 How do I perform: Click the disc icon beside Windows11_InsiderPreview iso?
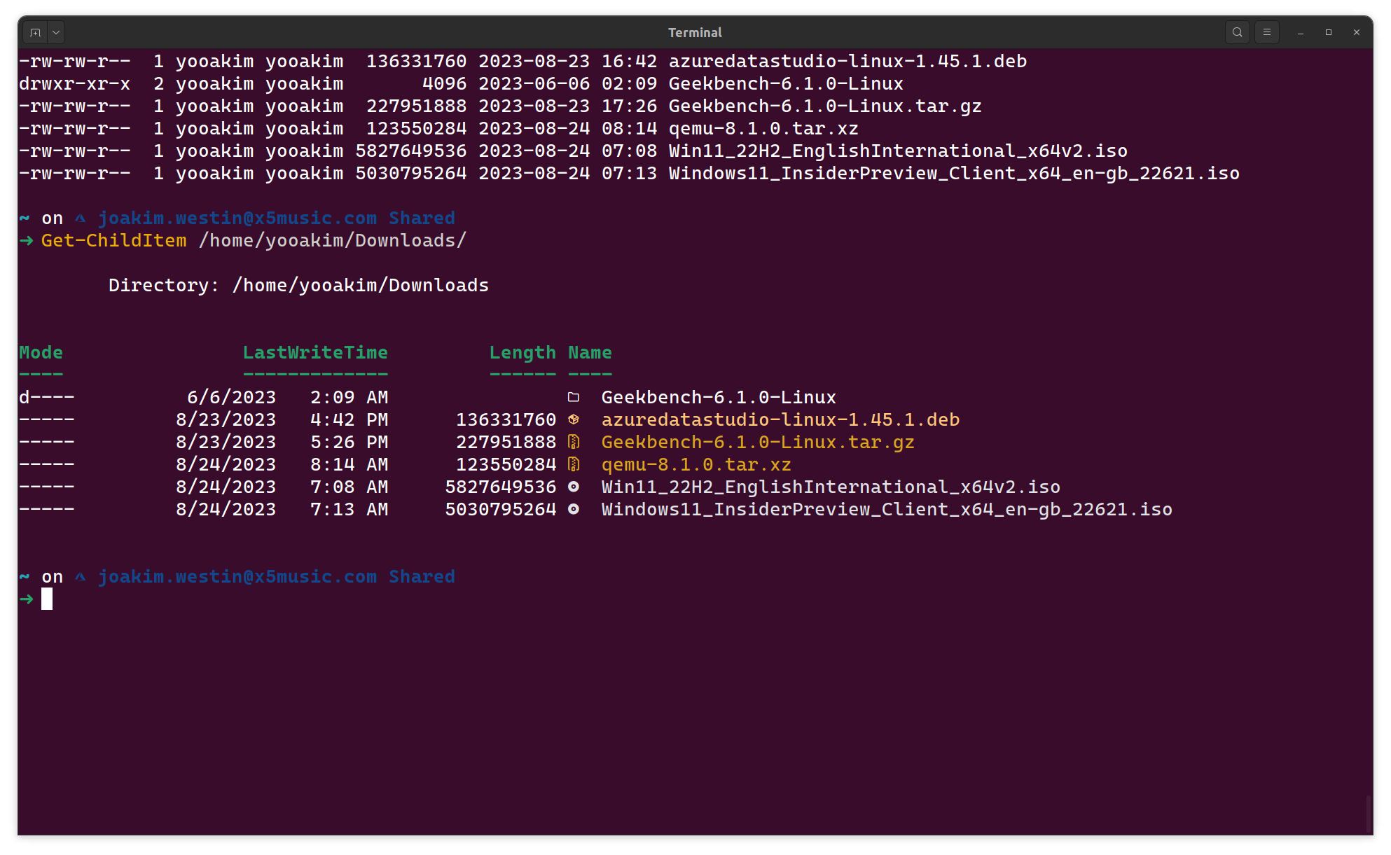(x=574, y=509)
